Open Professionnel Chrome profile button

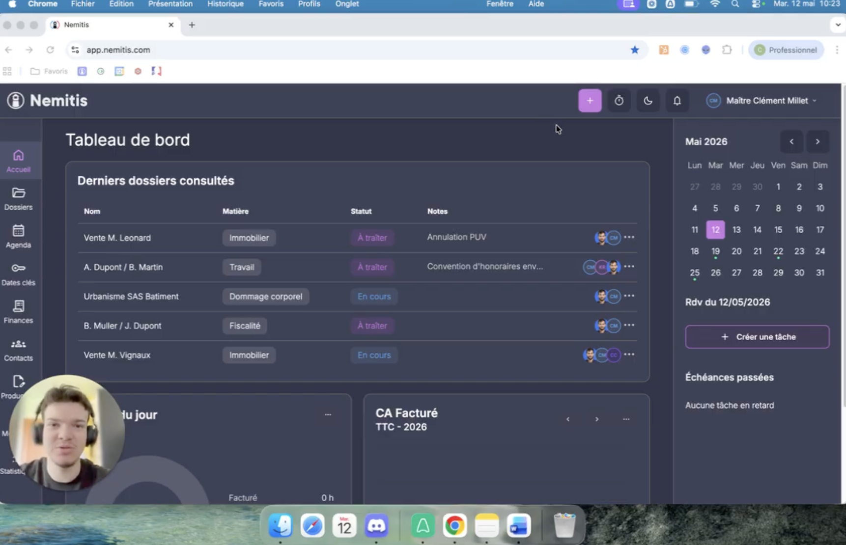click(786, 50)
